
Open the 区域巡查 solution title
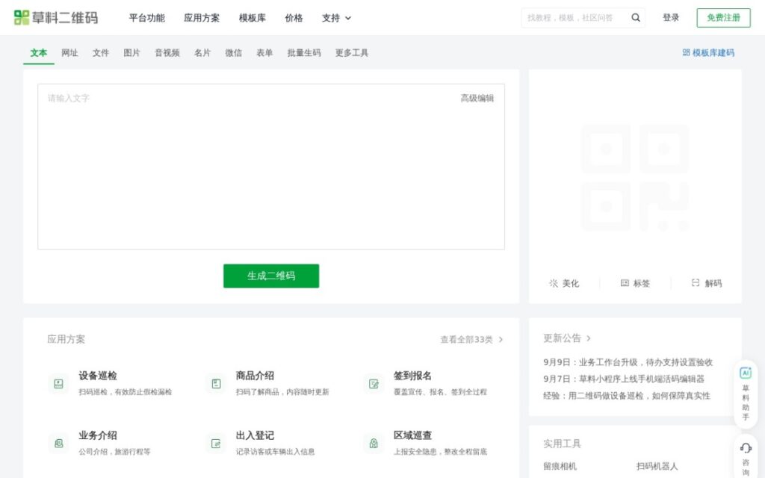(x=412, y=435)
